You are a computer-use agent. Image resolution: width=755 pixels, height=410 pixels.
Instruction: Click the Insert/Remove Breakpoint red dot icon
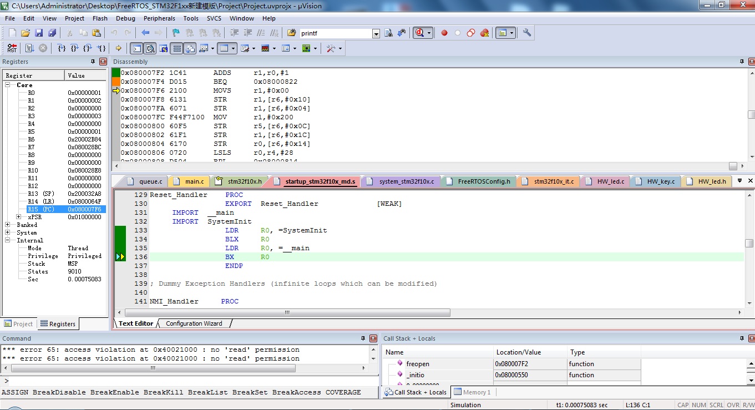click(x=444, y=33)
